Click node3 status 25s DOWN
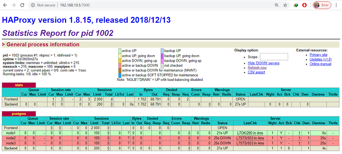This screenshot has width=342, height=154. [222, 143]
